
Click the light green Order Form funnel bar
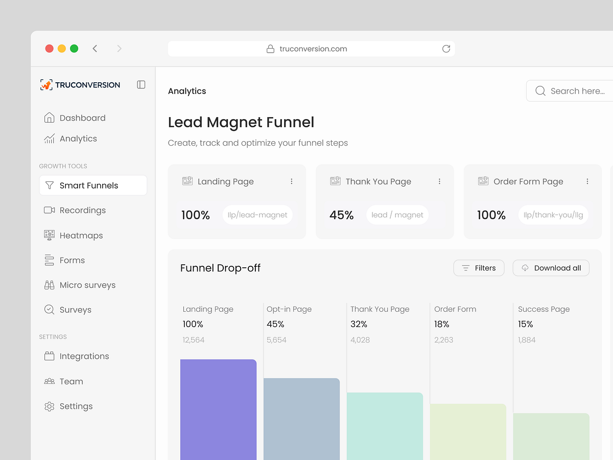(468, 432)
